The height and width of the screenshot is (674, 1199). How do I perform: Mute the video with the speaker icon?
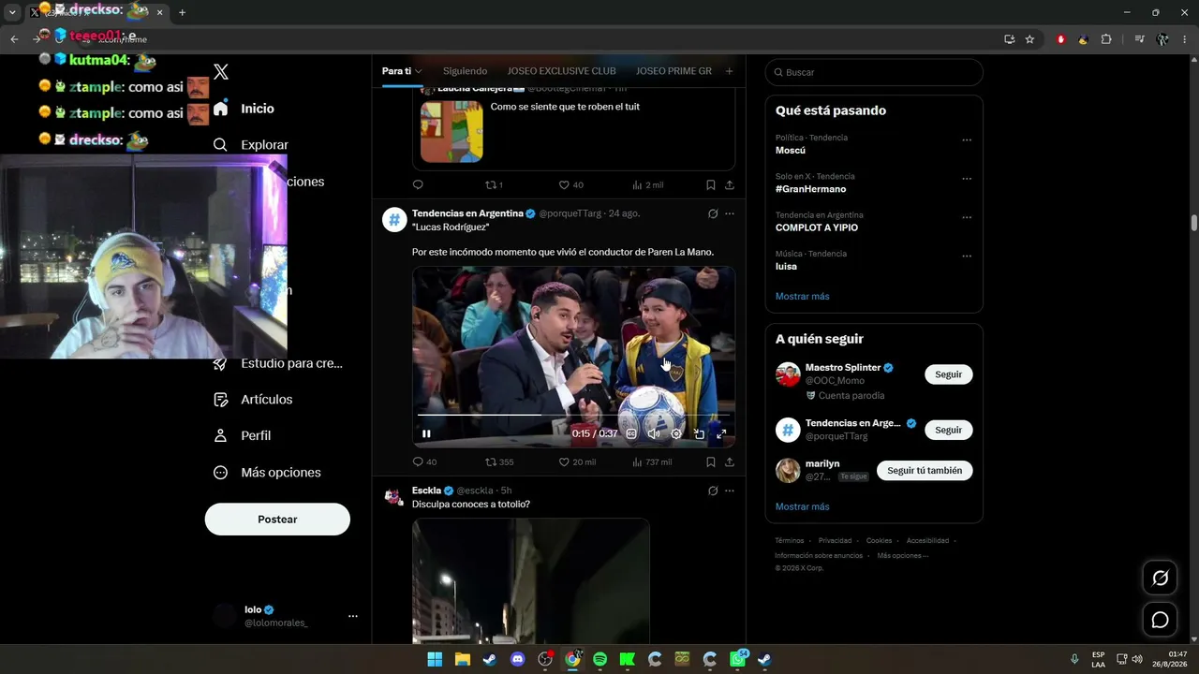654,433
